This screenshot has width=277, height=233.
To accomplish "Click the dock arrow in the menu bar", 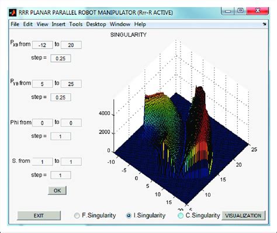I will (x=264, y=24).
